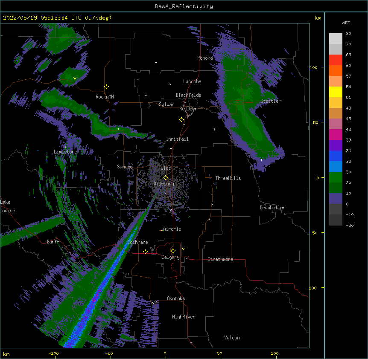Click the Sylvan label
This screenshot has width=368, height=359.
[x=166, y=104]
